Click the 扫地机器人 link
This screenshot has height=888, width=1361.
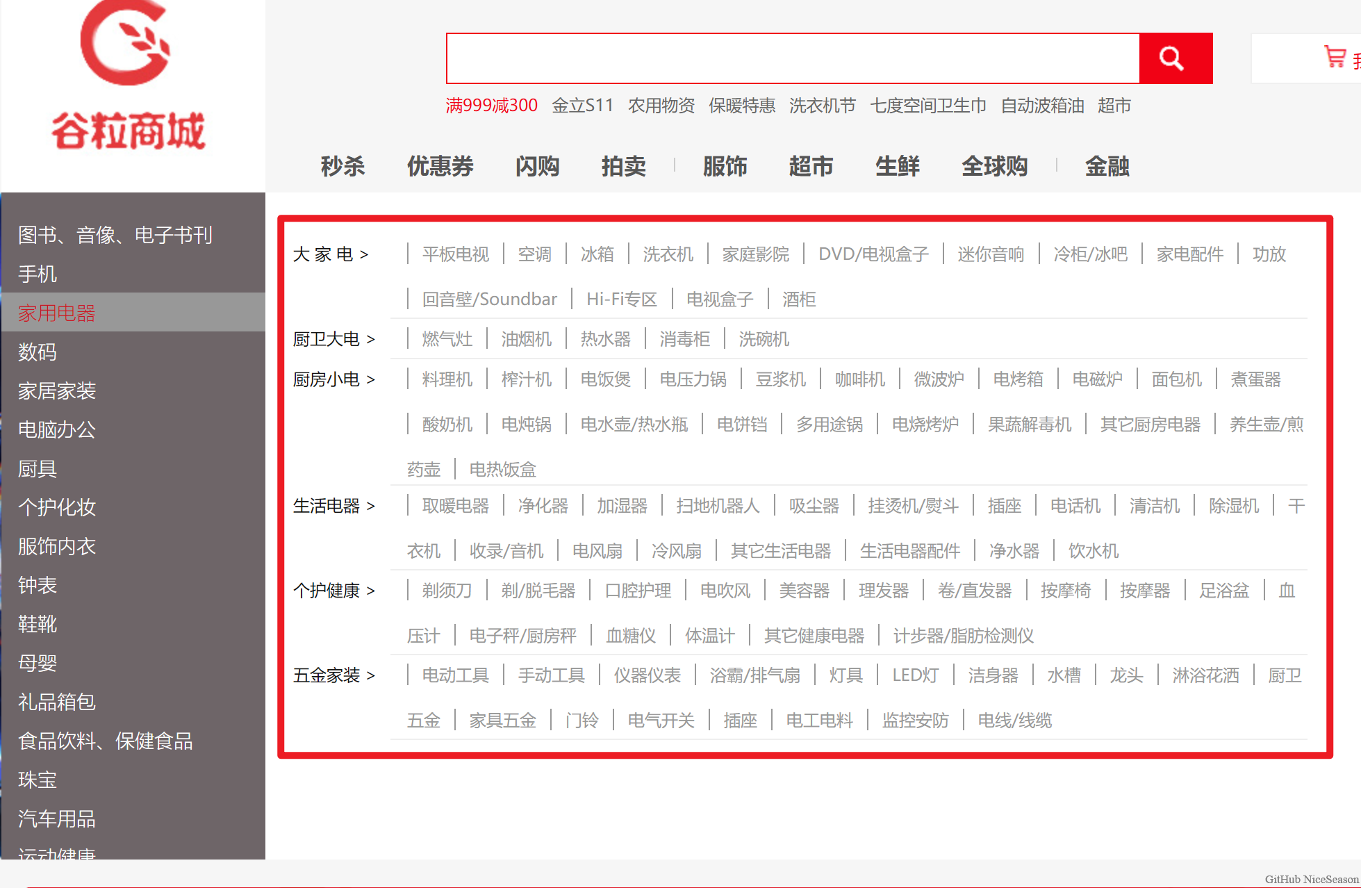[x=718, y=506]
